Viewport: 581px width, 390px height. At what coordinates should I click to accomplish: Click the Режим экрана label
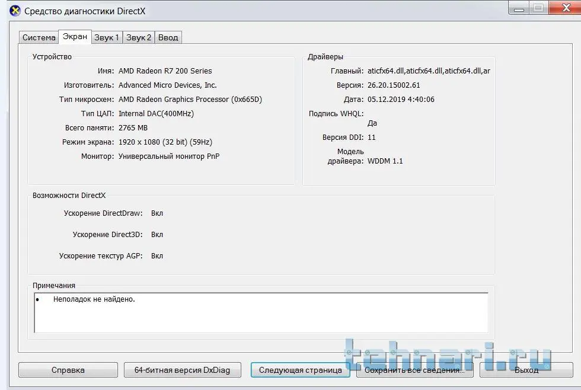click(x=88, y=142)
